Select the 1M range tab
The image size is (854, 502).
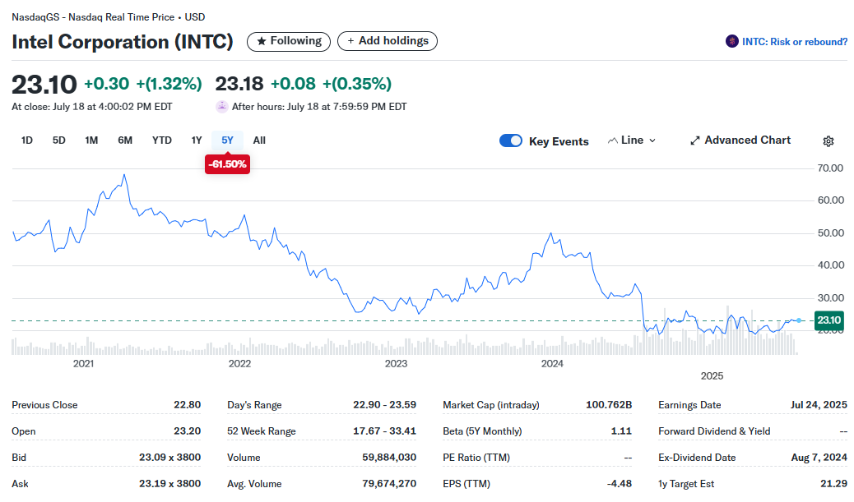[91, 140]
